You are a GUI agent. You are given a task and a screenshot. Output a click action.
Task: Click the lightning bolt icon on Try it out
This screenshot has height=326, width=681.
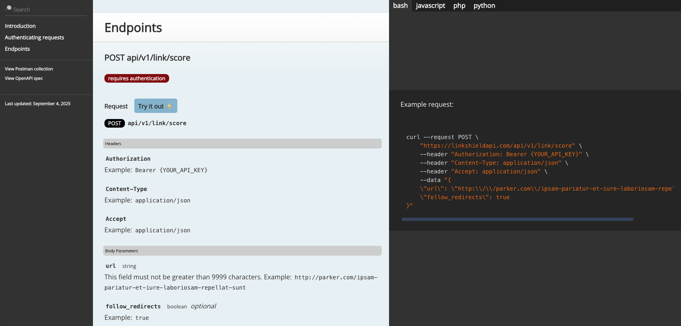pos(170,106)
